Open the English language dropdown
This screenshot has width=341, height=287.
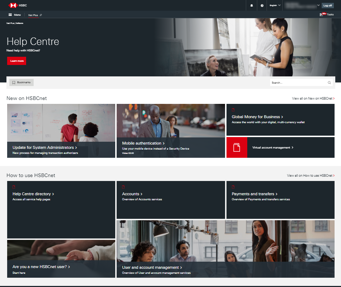coord(274,5)
